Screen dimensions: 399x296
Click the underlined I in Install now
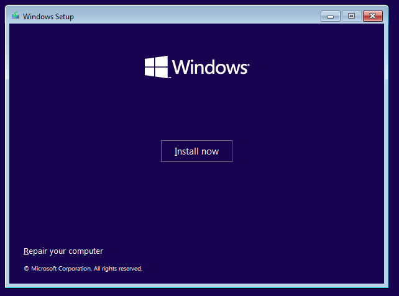[175, 151]
